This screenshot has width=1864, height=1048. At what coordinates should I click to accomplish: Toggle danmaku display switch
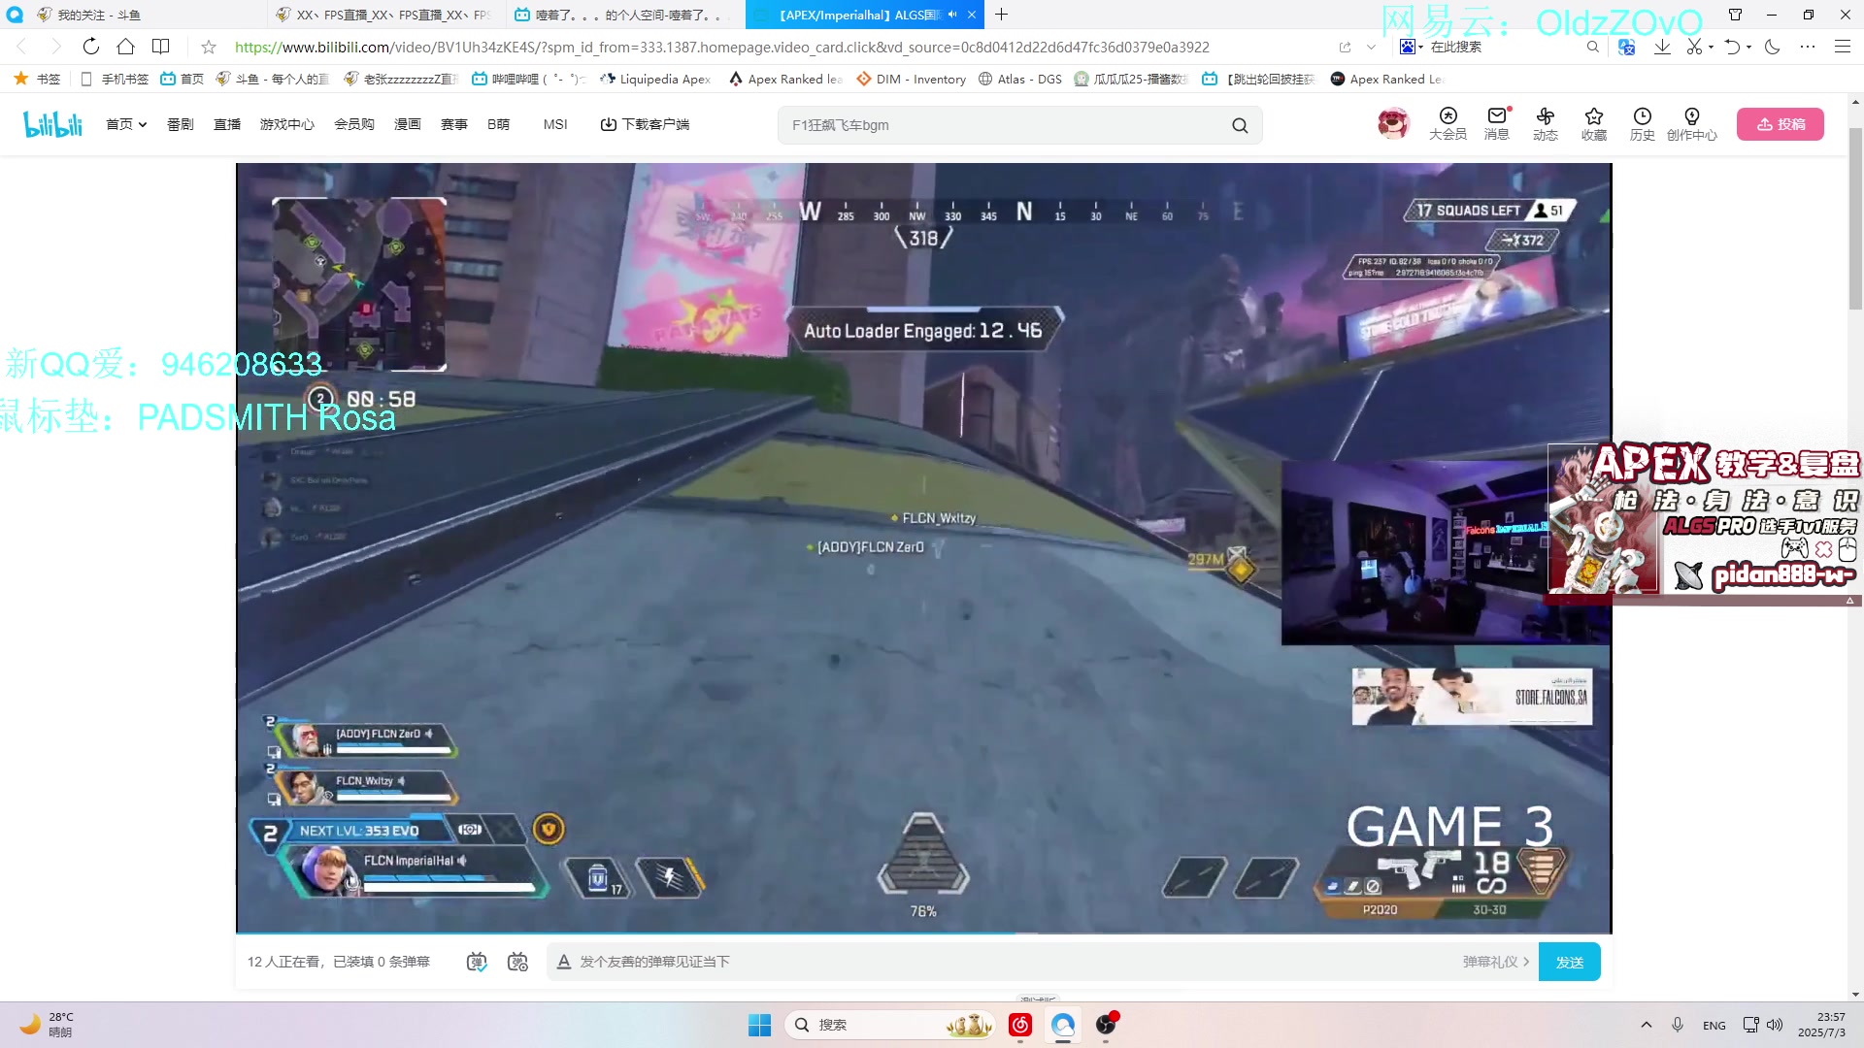477,962
